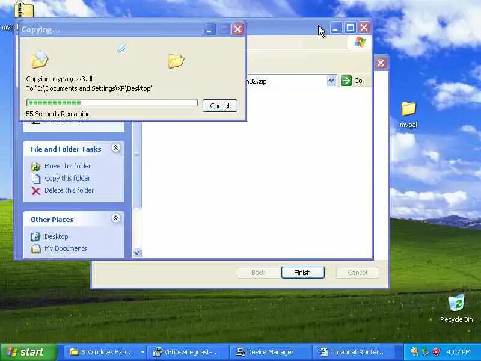Viewport: 481px width, 361px height.
Task: Cancel the file copying operation
Action: (x=219, y=106)
